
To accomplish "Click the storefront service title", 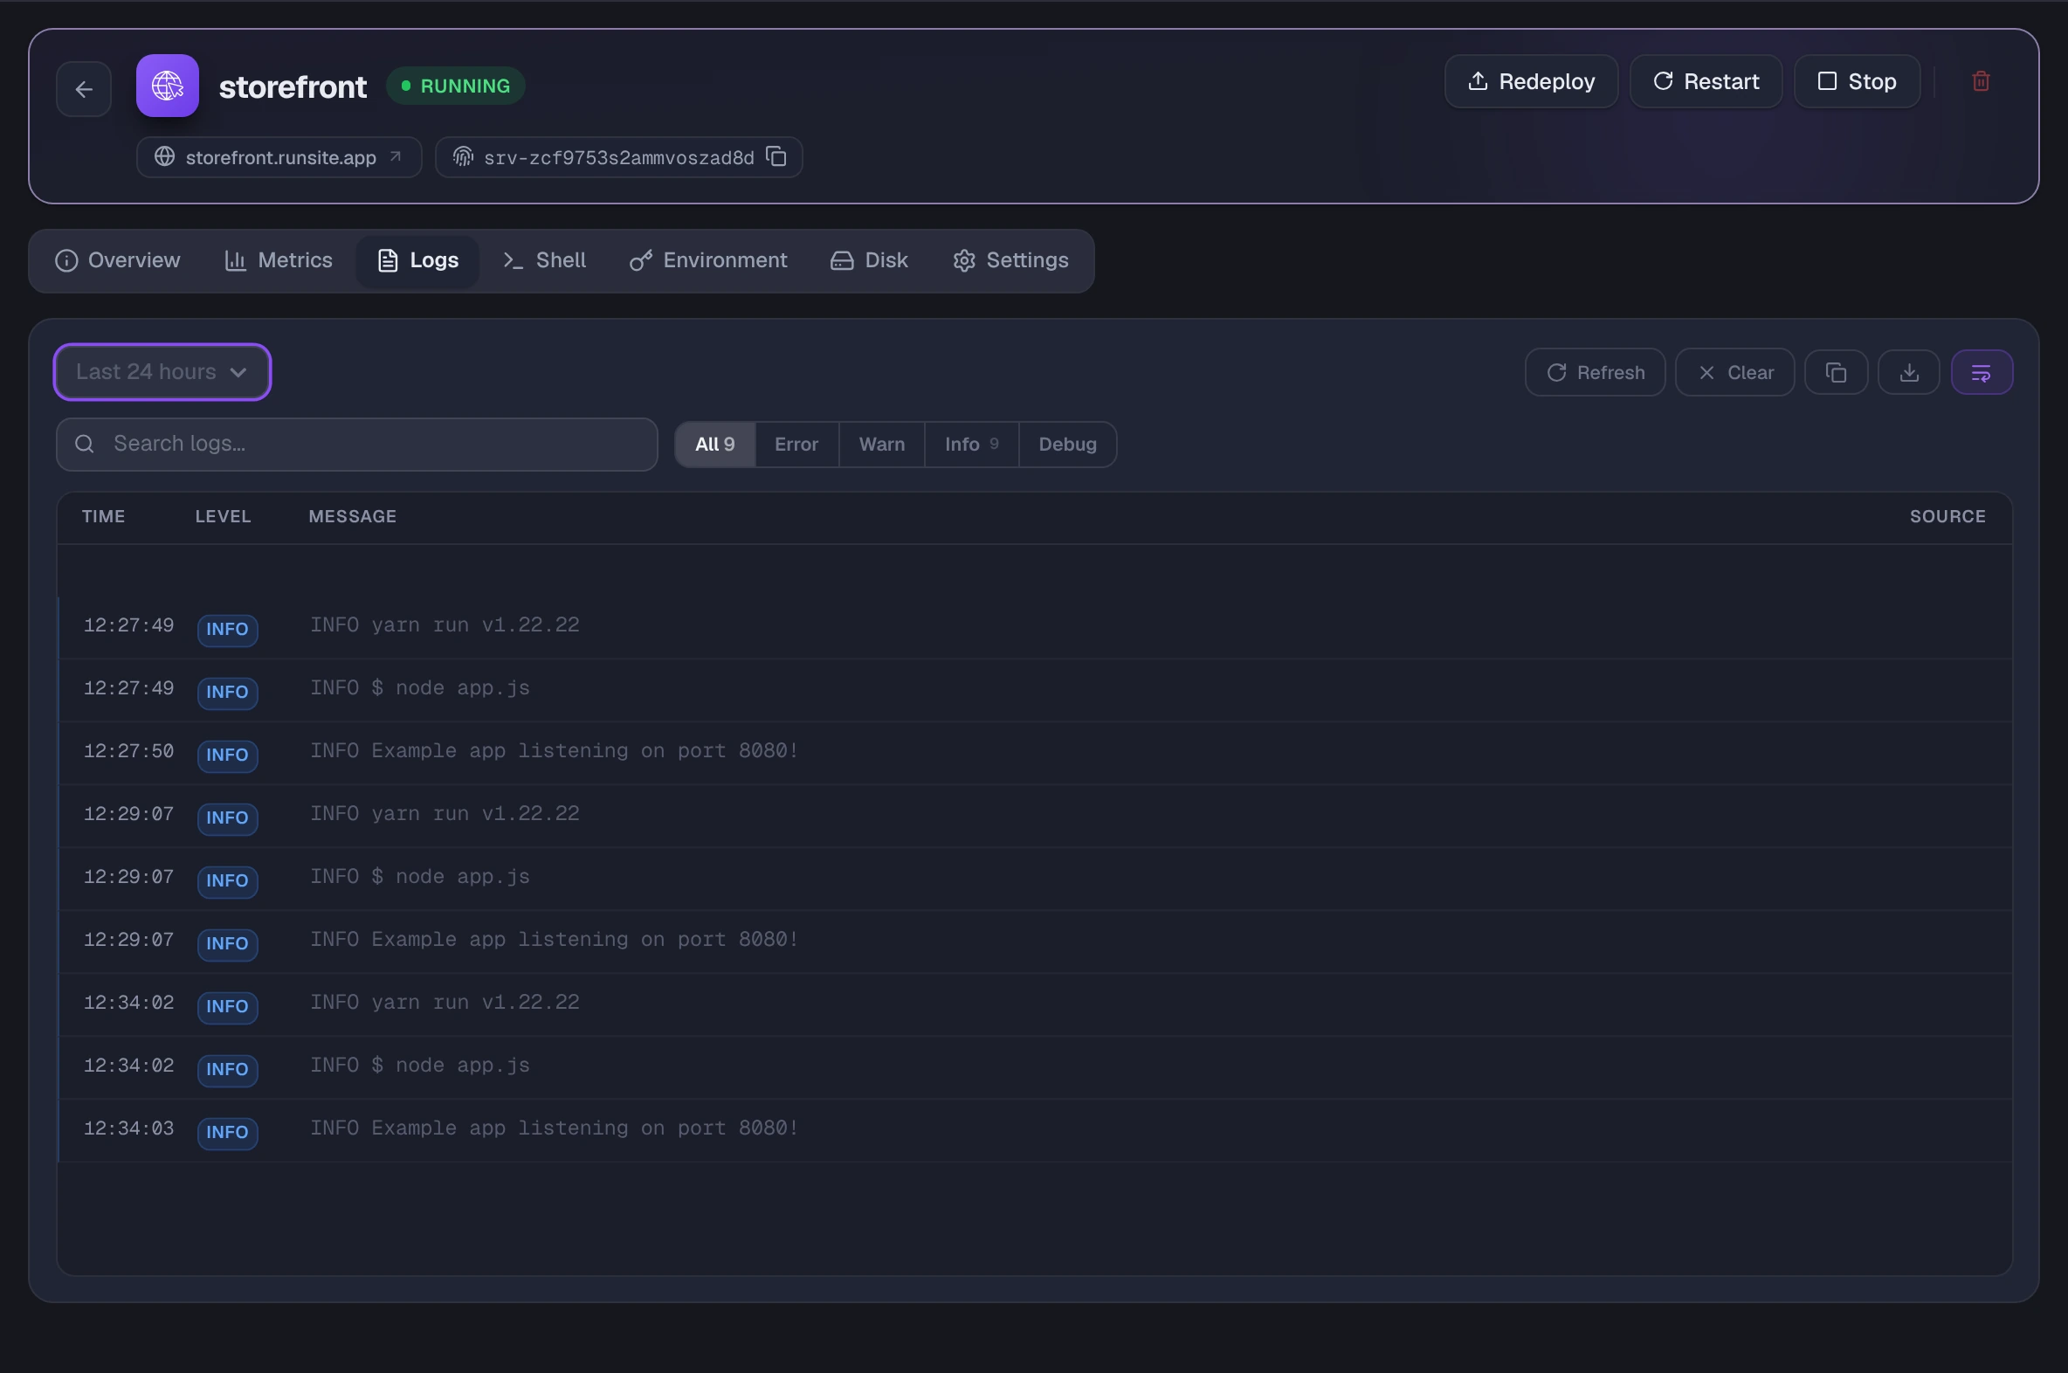I will [293, 86].
